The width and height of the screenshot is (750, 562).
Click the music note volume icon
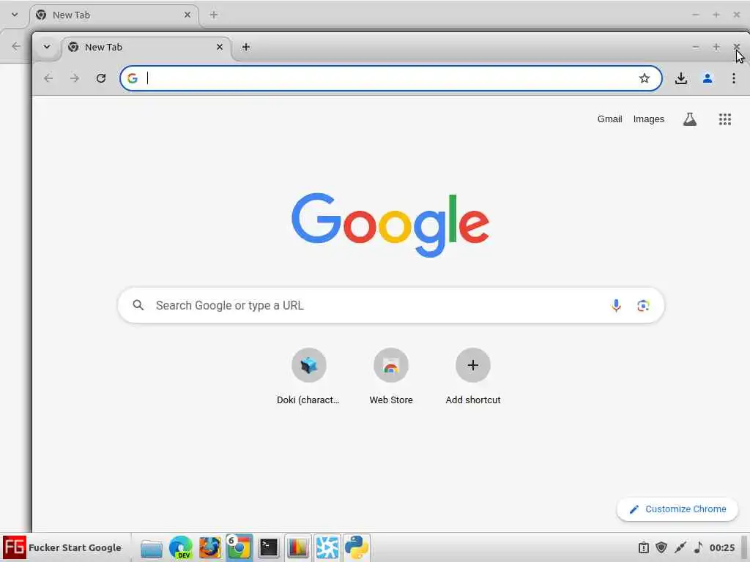point(698,547)
